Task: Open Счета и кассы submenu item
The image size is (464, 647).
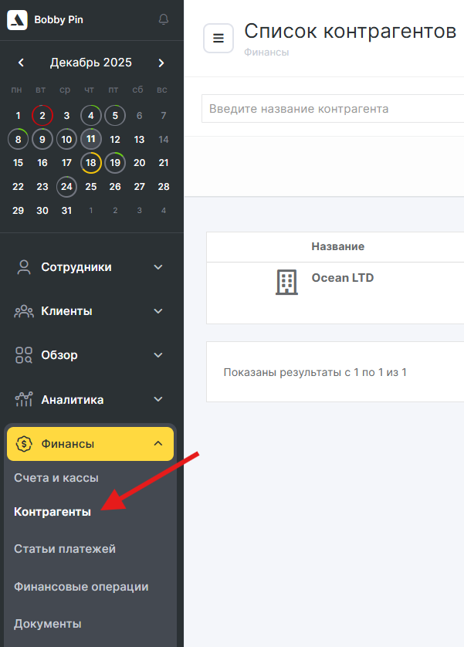Action: pyautogui.click(x=56, y=478)
